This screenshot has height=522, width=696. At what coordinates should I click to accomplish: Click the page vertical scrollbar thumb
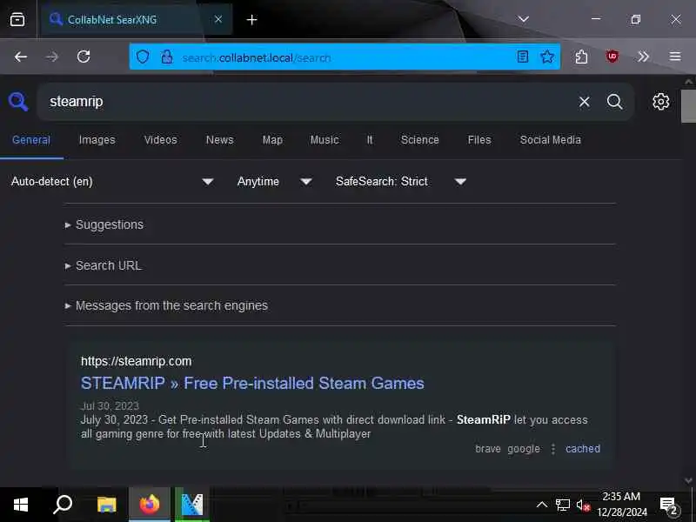[x=688, y=106]
